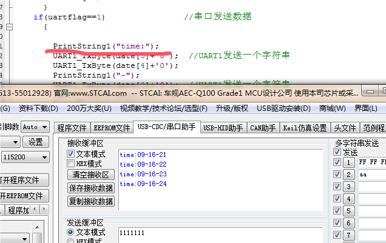Click received line time:09-16-22
Image resolution: width=386 pixels, height=243 pixels.
(x=143, y=164)
